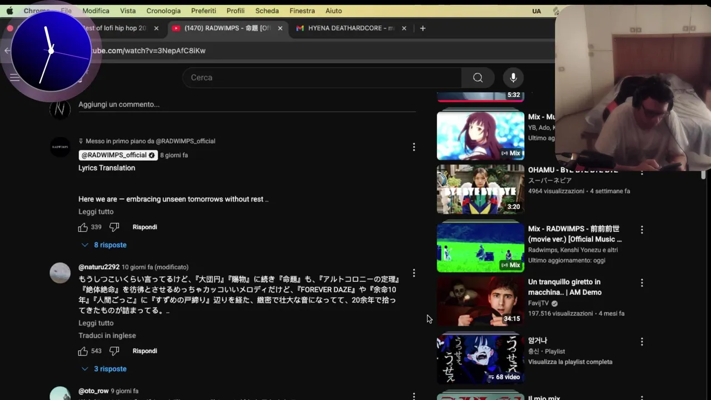Open Un tranquillo giretto in macchina thumbnail

[x=480, y=301]
